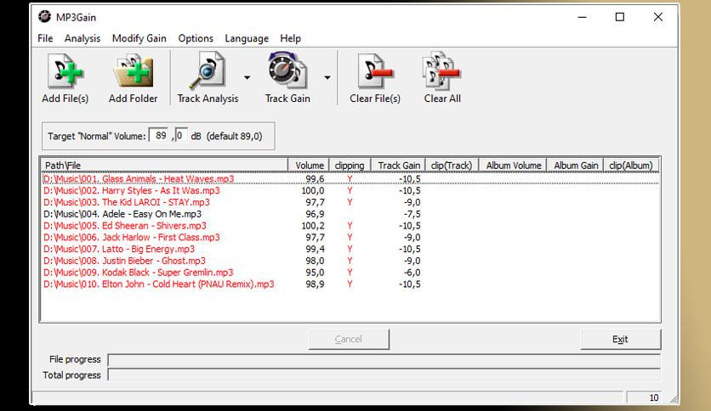Click the Album Gain column header

click(x=576, y=166)
